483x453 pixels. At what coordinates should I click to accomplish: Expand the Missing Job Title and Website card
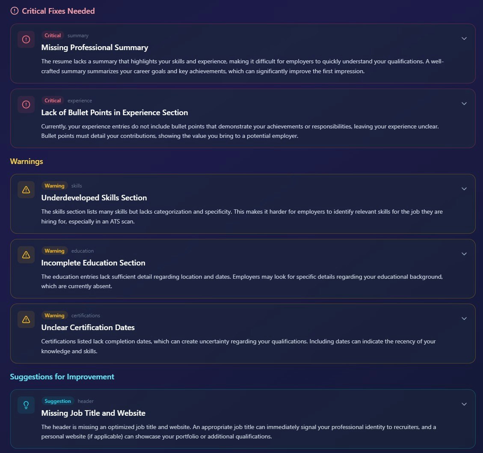[464, 404]
